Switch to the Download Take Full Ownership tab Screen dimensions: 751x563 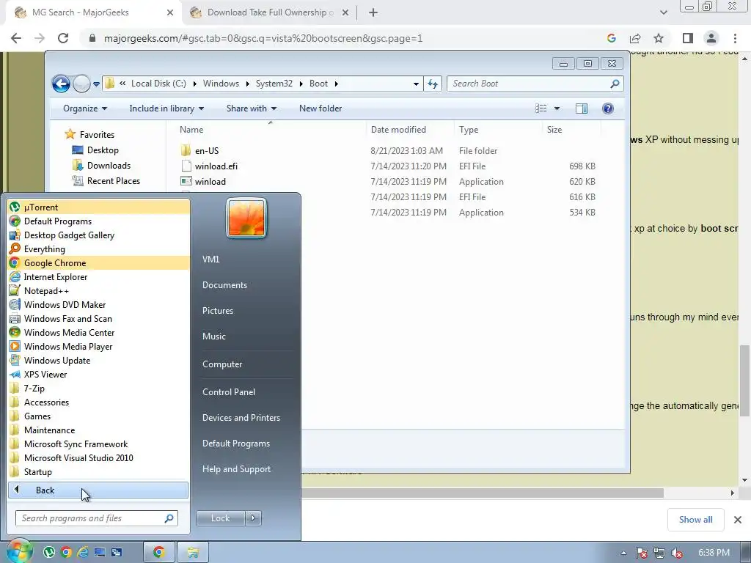coord(269,12)
